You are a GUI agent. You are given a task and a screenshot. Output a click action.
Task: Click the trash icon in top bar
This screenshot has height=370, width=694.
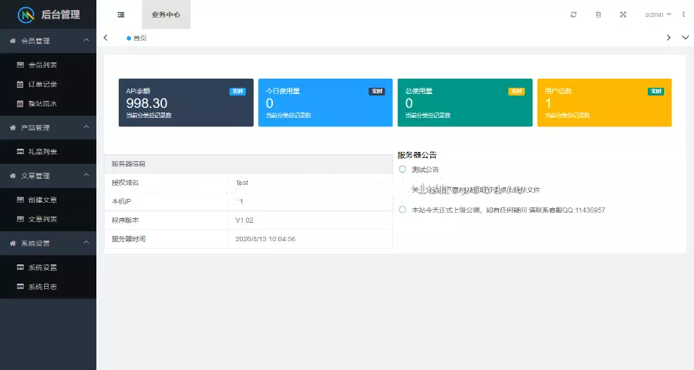pos(598,15)
